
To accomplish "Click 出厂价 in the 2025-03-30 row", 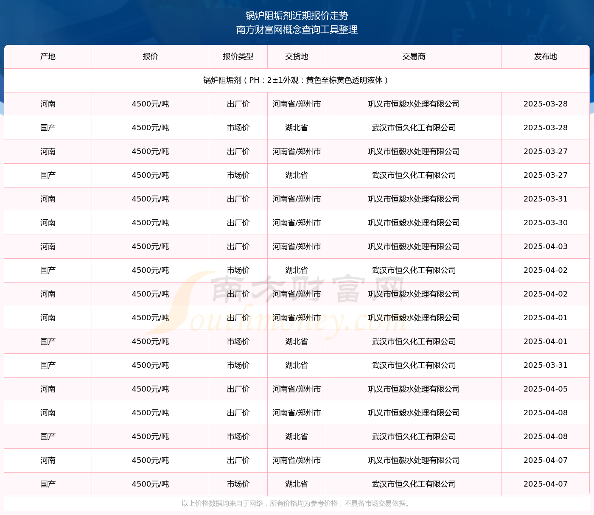I will click(238, 223).
